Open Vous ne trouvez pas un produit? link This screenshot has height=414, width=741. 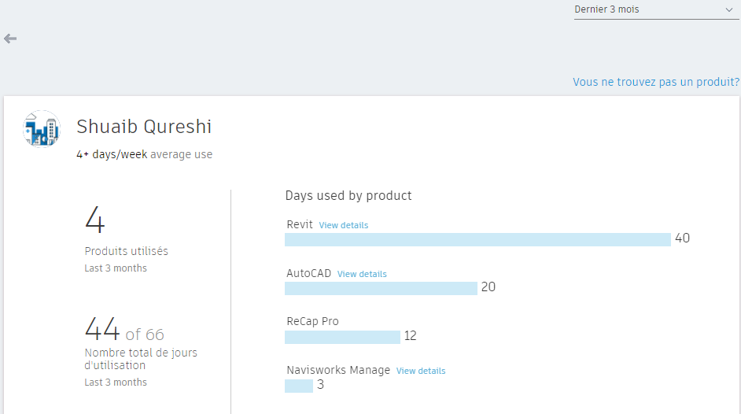pyautogui.click(x=656, y=82)
